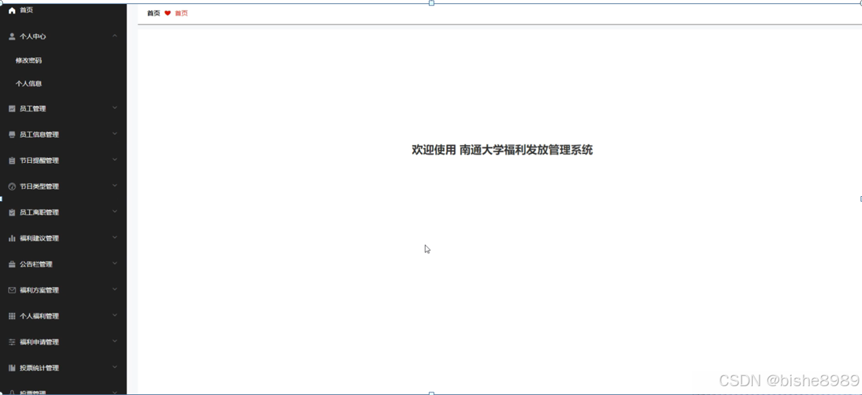Expand the 员工离职管理 chevron
The height and width of the screenshot is (395, 862).
(x=115, y=212)
